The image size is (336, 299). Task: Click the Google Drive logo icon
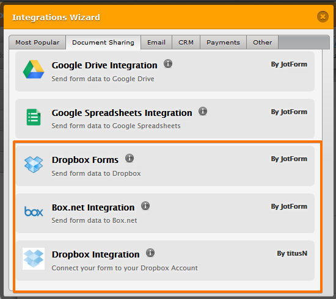point(34,70)
